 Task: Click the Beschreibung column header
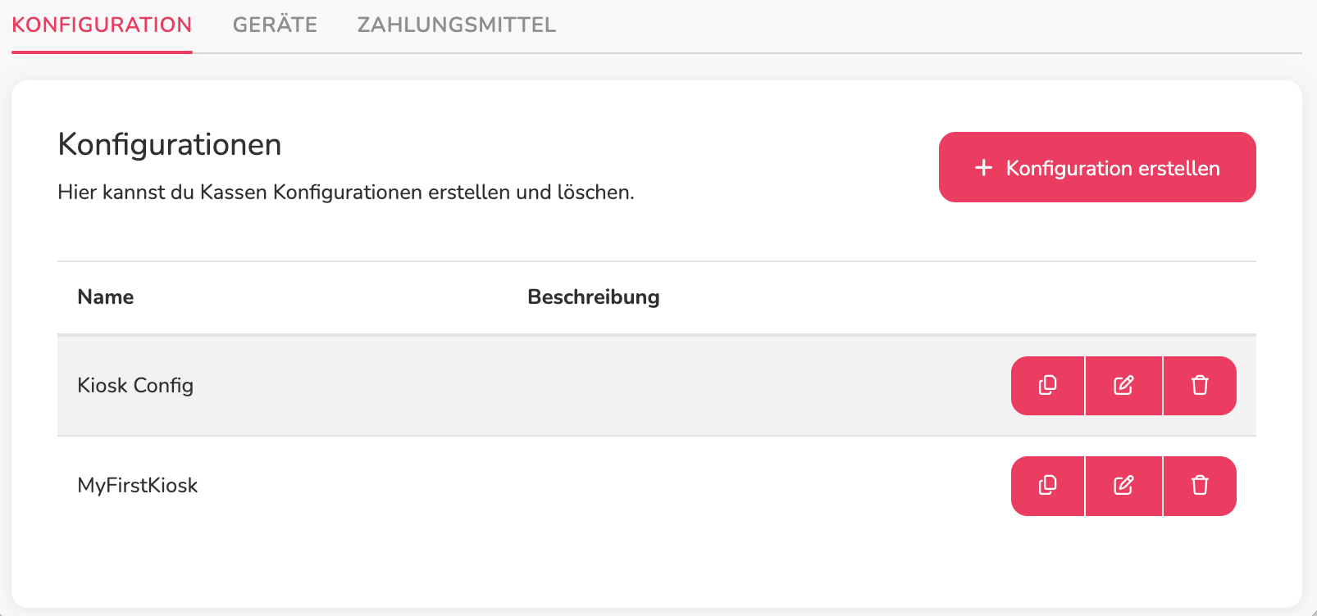pos(593,297)
